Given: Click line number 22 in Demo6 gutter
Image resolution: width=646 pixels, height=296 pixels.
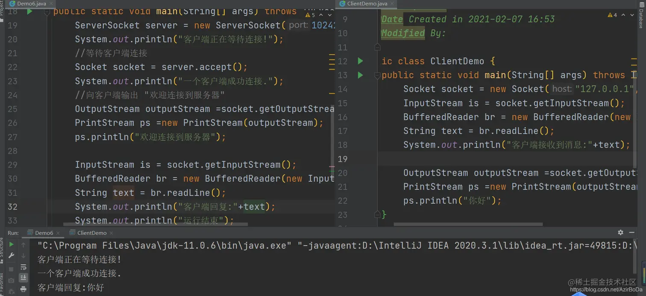Looking at the screenshot, I should click(x=12, y=67).
